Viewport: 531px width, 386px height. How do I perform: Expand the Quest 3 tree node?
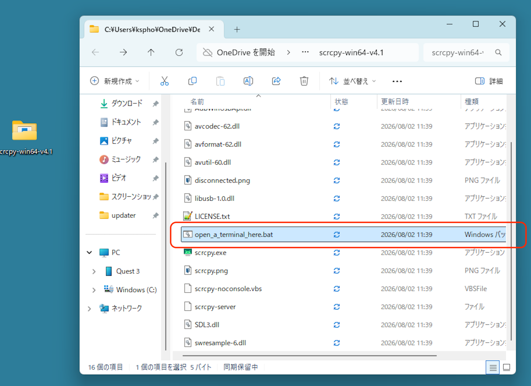point(94,271)
